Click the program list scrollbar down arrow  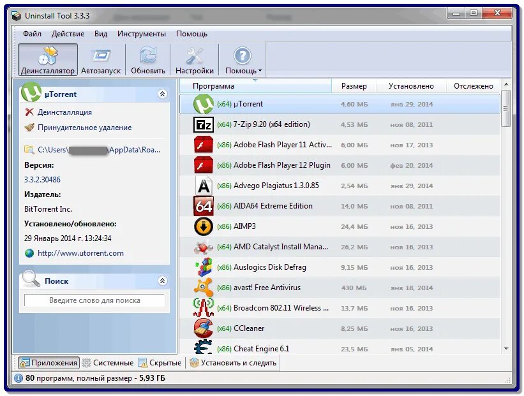tap(506, 349)
